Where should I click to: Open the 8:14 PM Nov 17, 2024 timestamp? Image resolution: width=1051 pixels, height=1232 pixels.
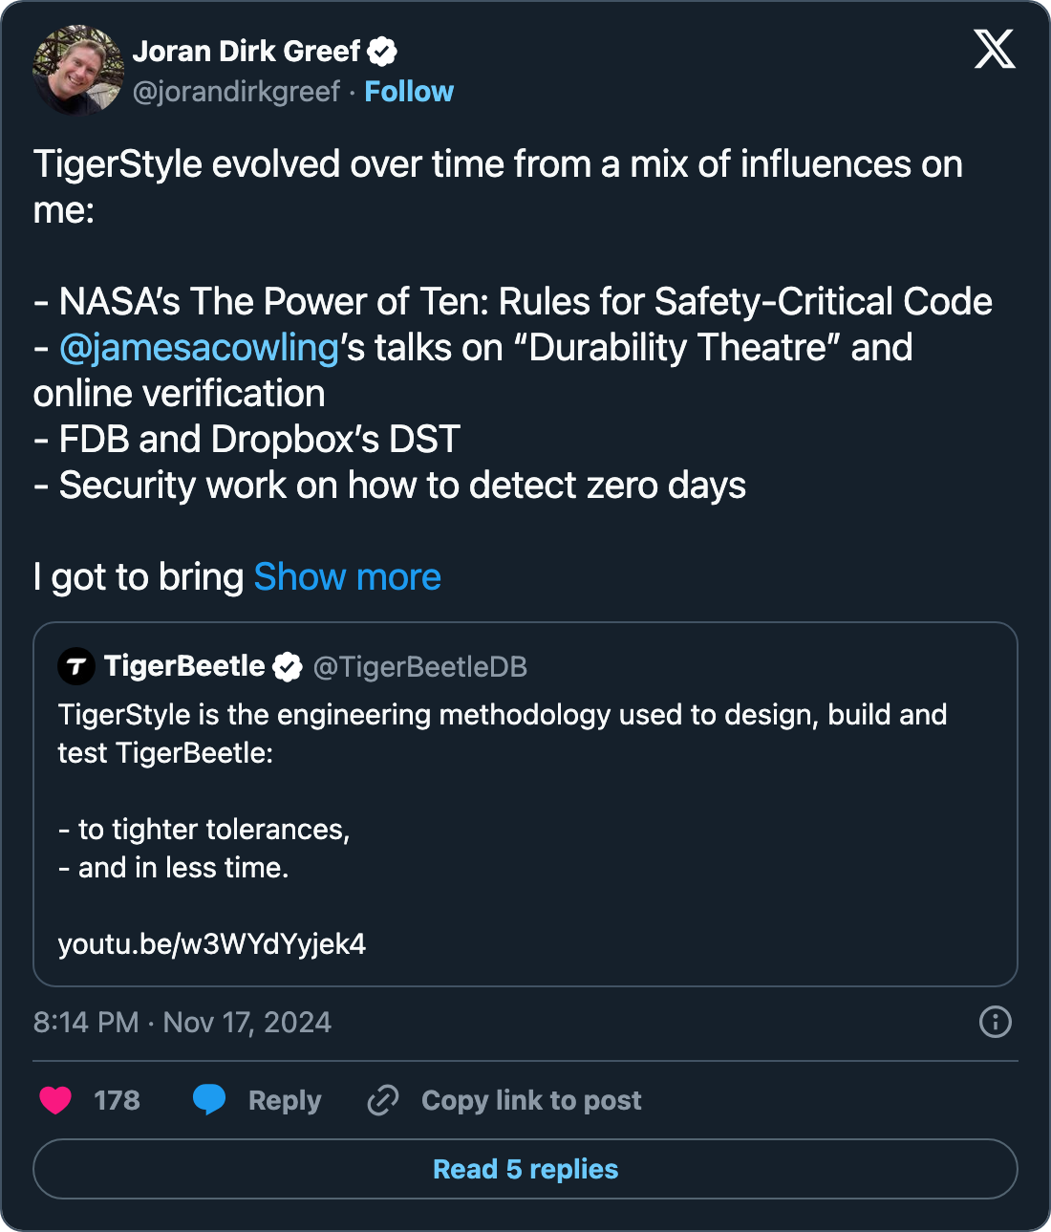(182, 1023)
